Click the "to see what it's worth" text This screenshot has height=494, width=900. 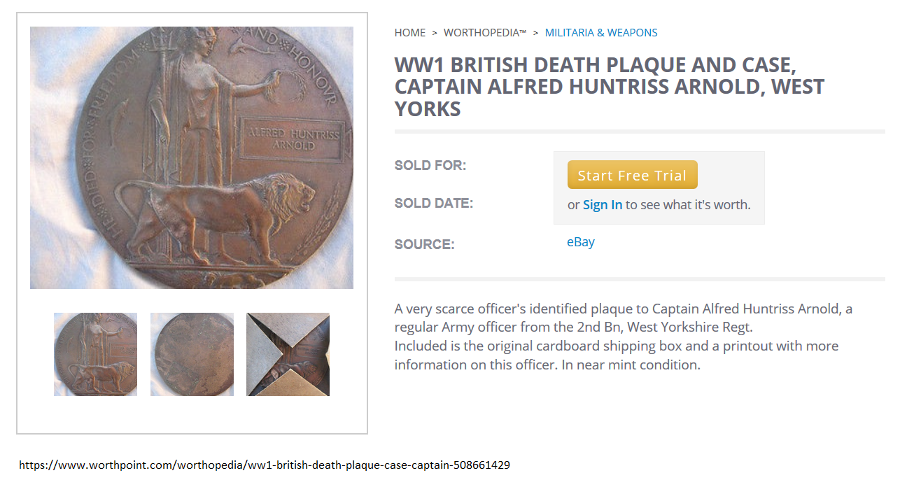(x=687, y=205)
